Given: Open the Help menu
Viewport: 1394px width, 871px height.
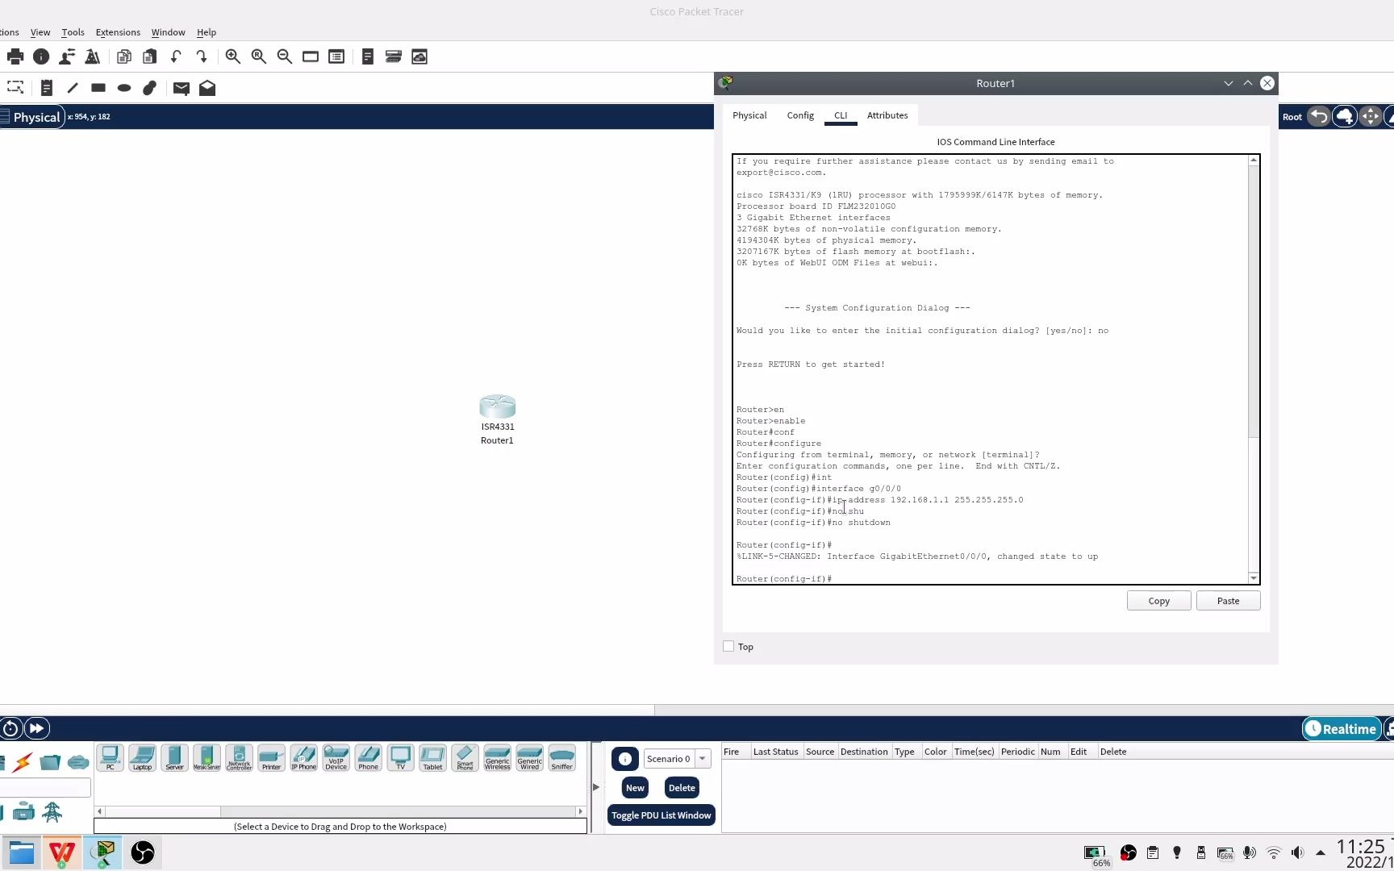Looking at the screenshot, I should click(207, 32).
